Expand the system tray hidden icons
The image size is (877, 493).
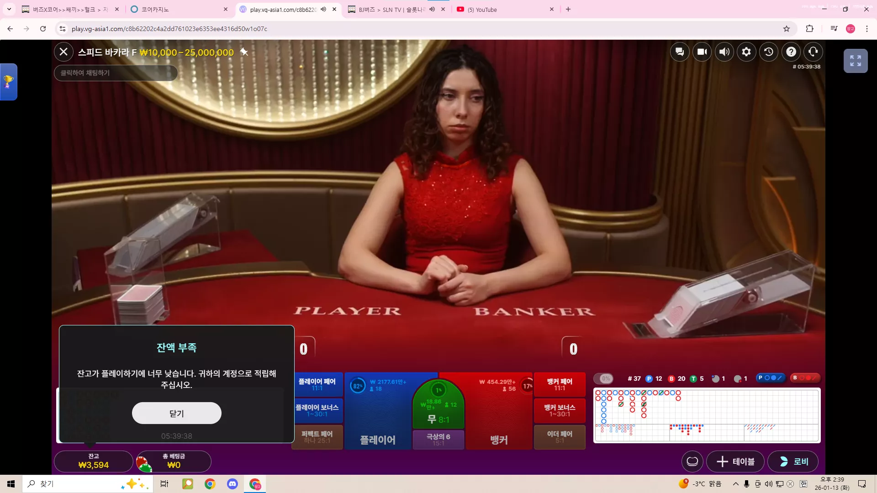(735, 484)
